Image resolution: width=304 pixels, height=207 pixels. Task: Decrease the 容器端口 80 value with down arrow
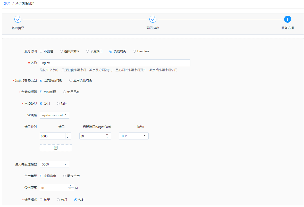tap(107, 138)
